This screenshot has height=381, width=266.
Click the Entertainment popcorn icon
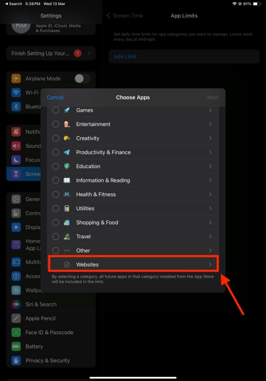[x=66, y=124]
